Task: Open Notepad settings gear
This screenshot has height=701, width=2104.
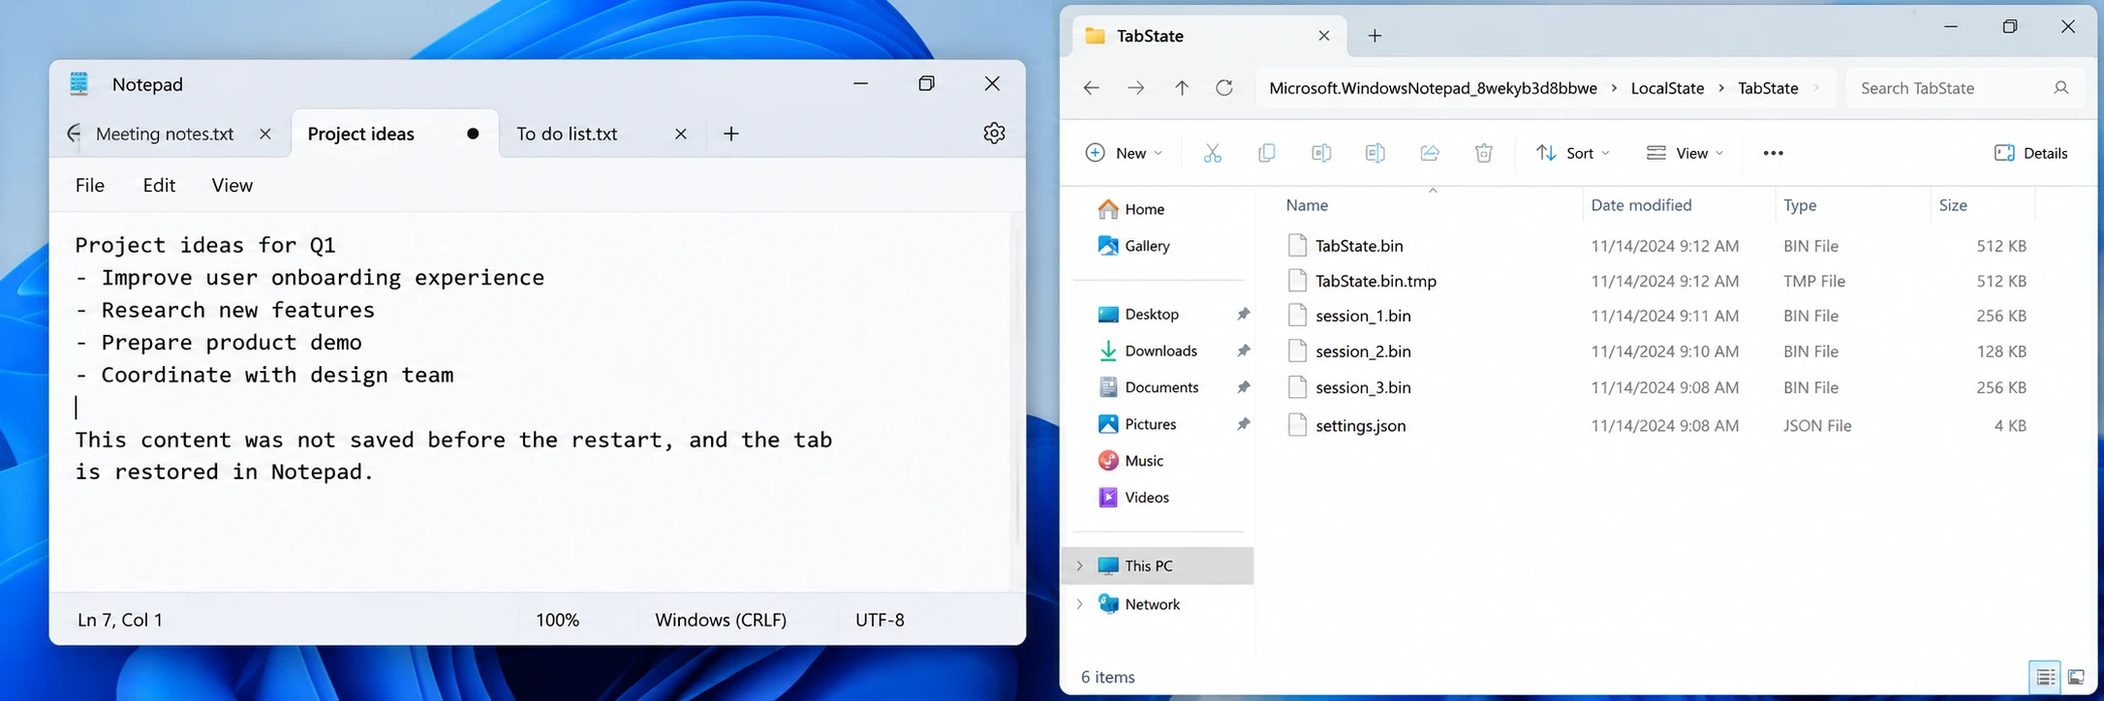Action: click(x=994, y=134)
